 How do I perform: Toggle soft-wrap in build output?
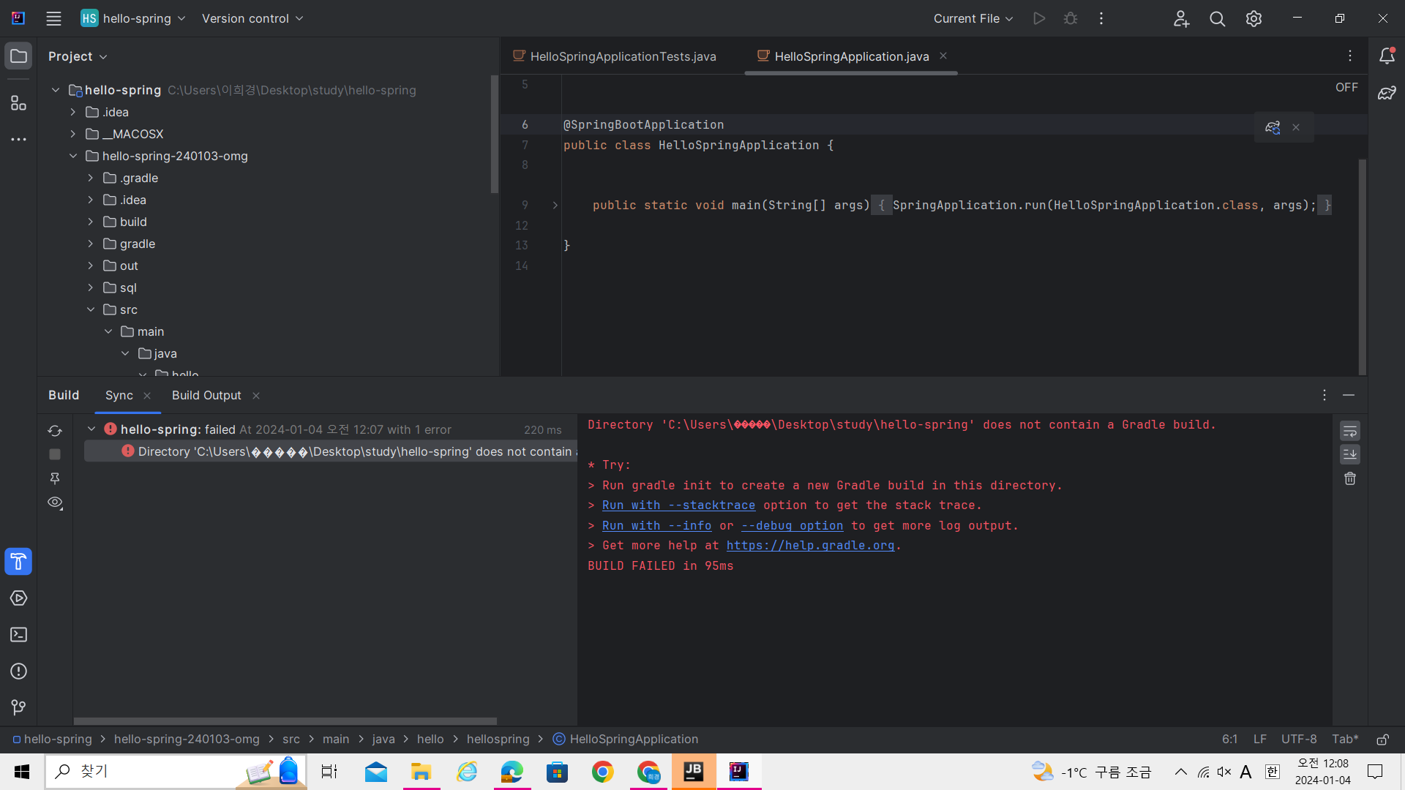click(x=1350, y=431)
